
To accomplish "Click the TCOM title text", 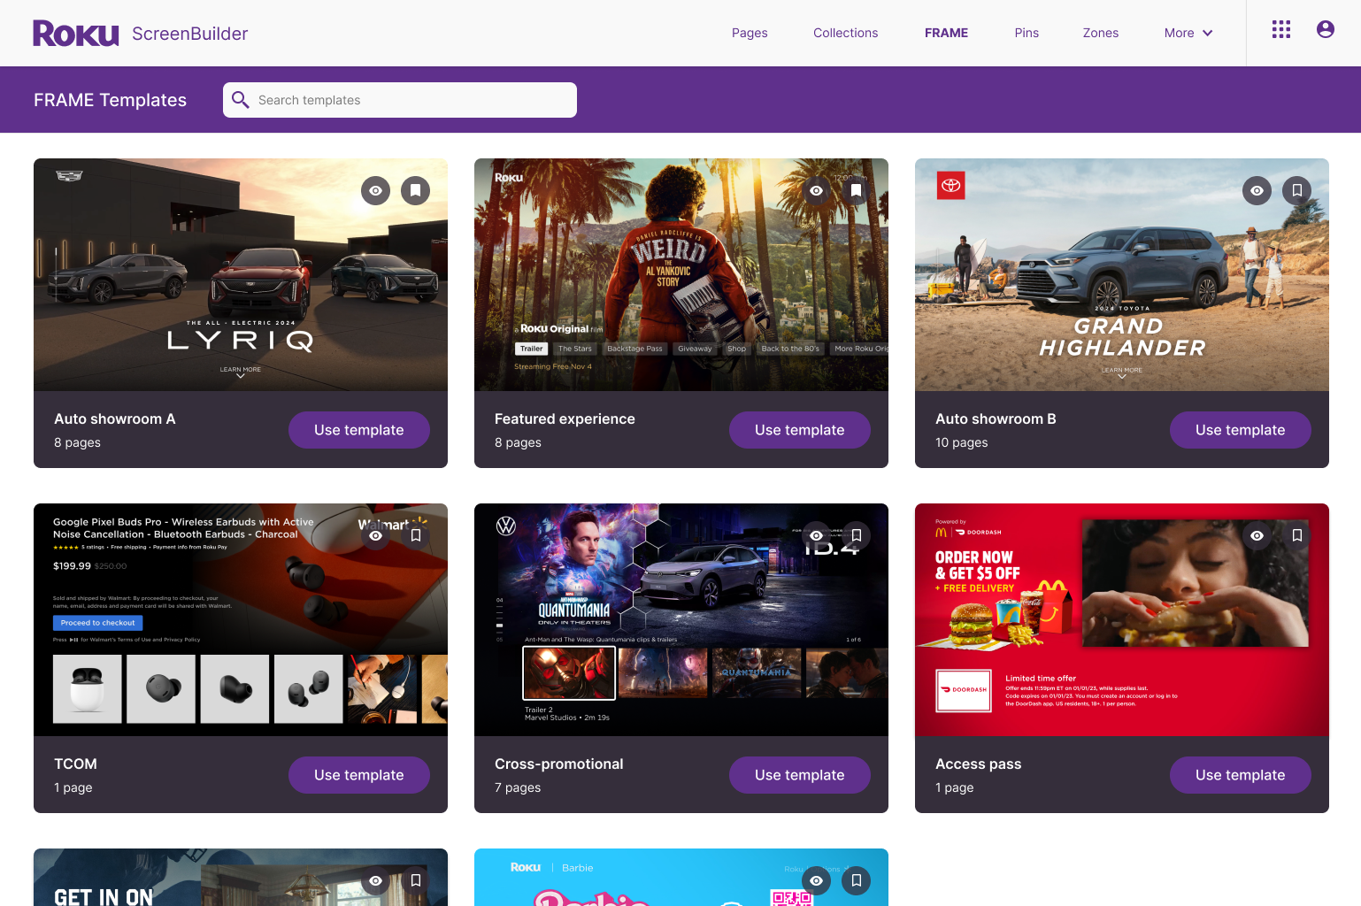I will [x=75, y=764].
